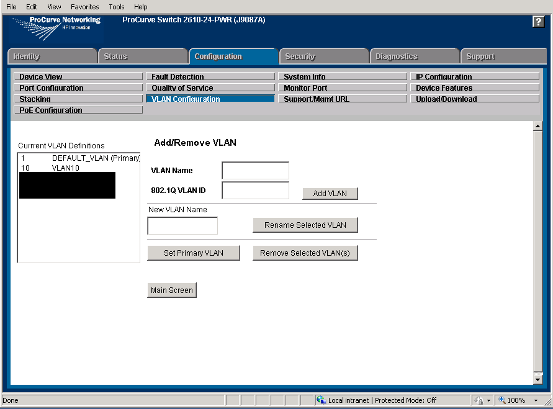This screenshot has height=409, width=553.
Task: Click the security settings icon in status bar
Action: (x=479, y=400)
